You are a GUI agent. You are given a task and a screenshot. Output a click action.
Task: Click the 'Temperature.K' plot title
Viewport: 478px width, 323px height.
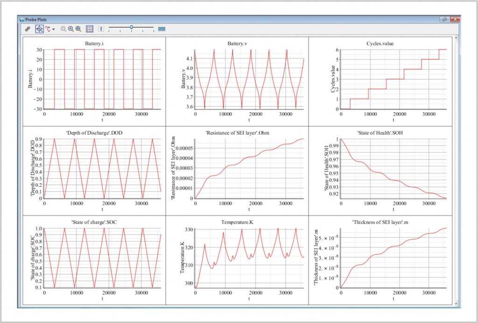(x=237, y=222)
